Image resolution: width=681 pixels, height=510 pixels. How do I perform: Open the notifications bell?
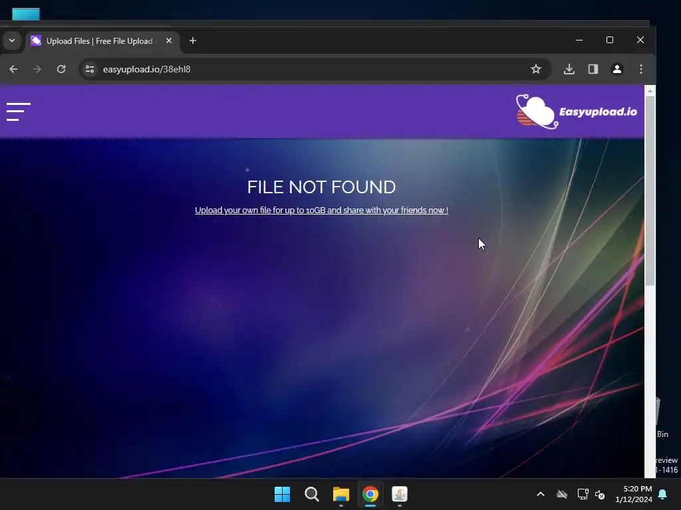tap(663, 494)
